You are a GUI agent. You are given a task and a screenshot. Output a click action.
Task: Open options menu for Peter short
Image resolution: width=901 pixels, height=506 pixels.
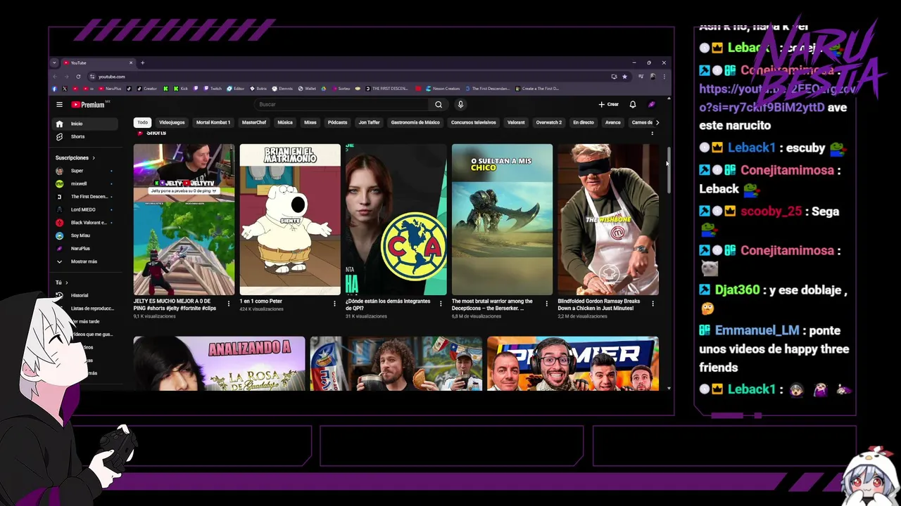pyautogui.click(x=334, y=304)
